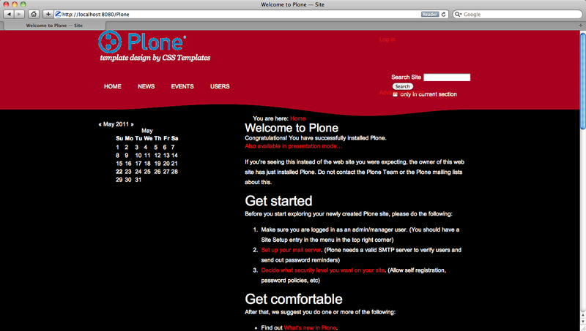Click the Home breadcrumb link
Screen dimensions: 586x331
(297, 118)
